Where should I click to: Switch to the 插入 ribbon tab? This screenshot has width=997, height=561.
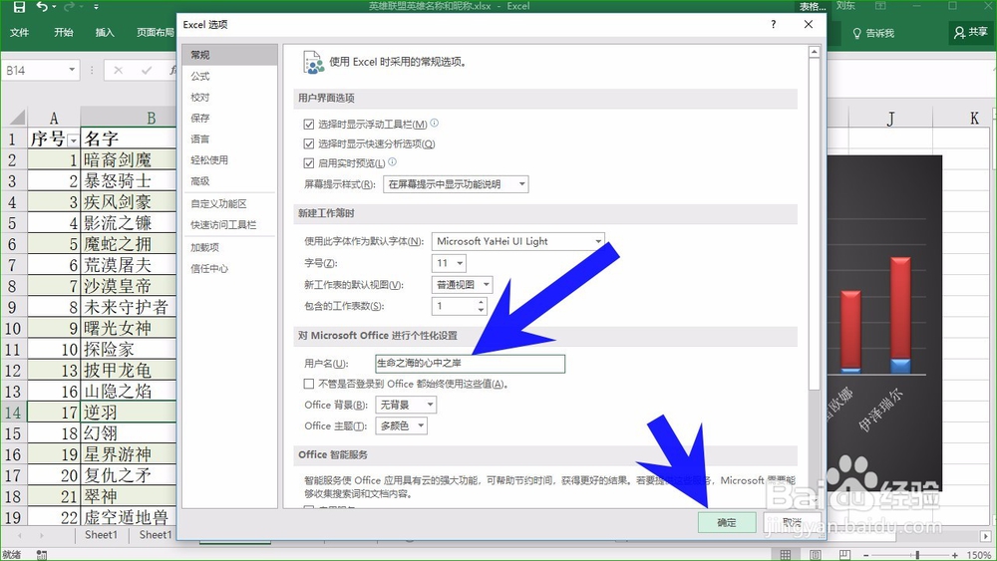[105, 33]
